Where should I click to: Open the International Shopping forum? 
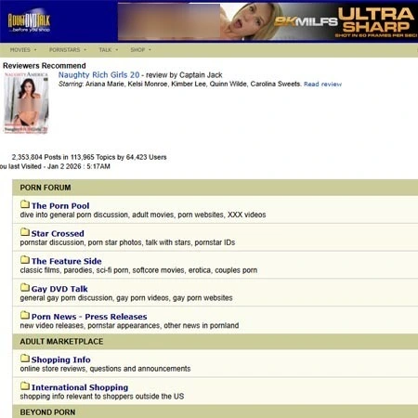coord(80,387)
